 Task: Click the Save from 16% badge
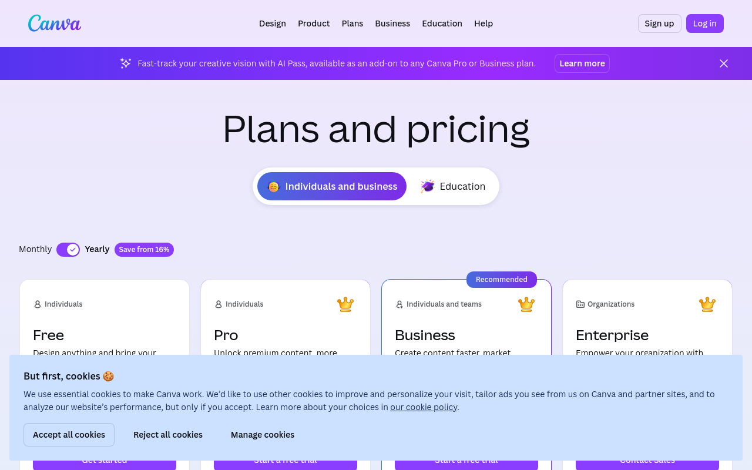coord(144,249)
